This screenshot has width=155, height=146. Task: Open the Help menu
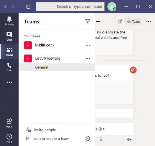coord(9,138)
